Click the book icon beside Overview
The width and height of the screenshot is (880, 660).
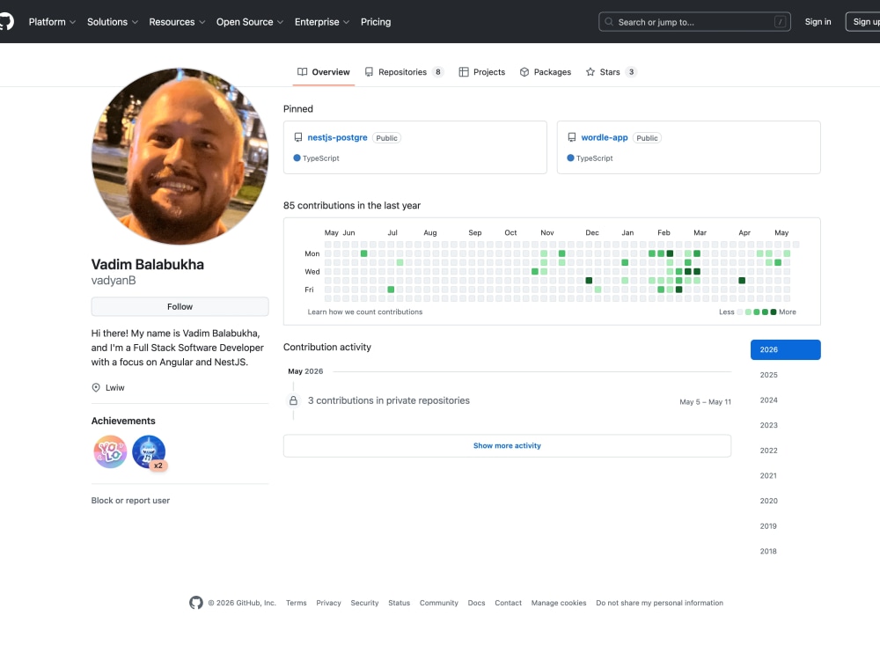(x=302, y=72)
